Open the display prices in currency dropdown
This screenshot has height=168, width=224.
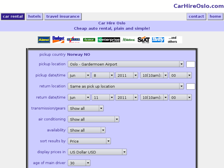(97, 152)
